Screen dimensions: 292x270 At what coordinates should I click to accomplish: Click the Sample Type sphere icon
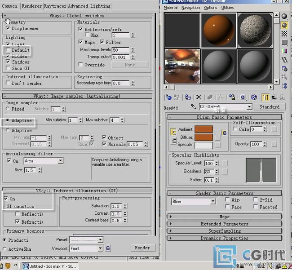284,16
